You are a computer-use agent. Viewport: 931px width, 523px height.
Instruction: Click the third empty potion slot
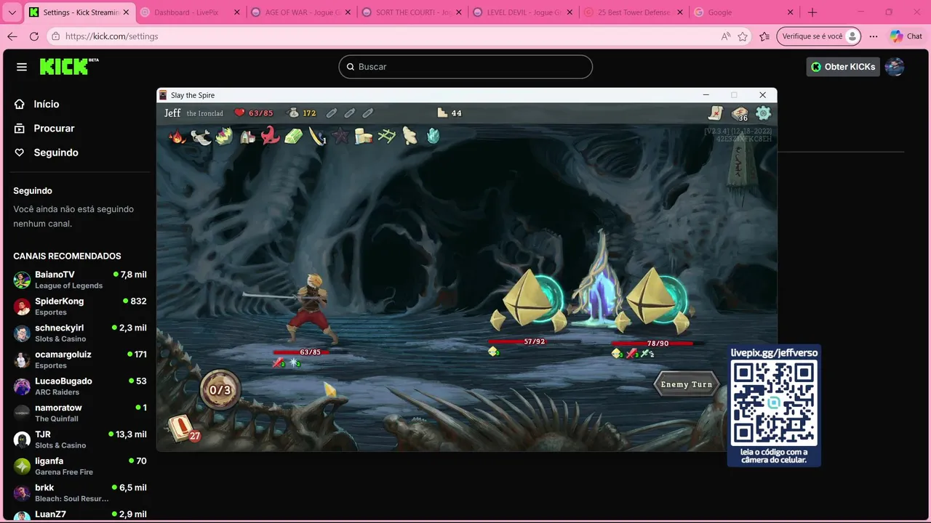tap(368, 113)
